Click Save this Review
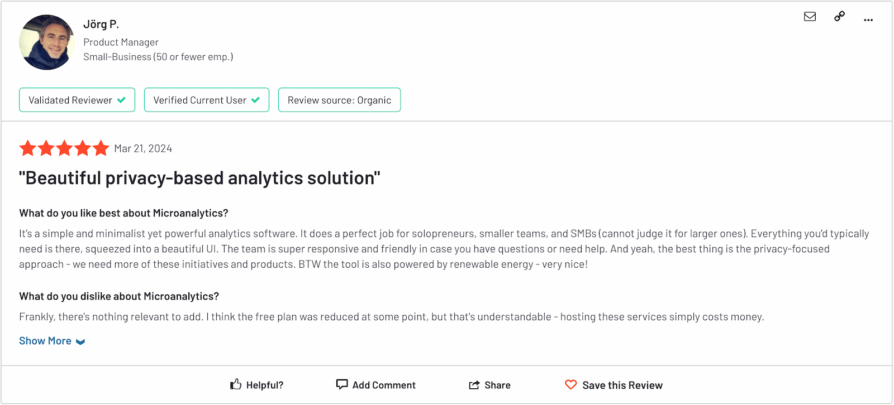Image resolution: width=894 pixels, height=405 pixels. [x=622, y=384]
